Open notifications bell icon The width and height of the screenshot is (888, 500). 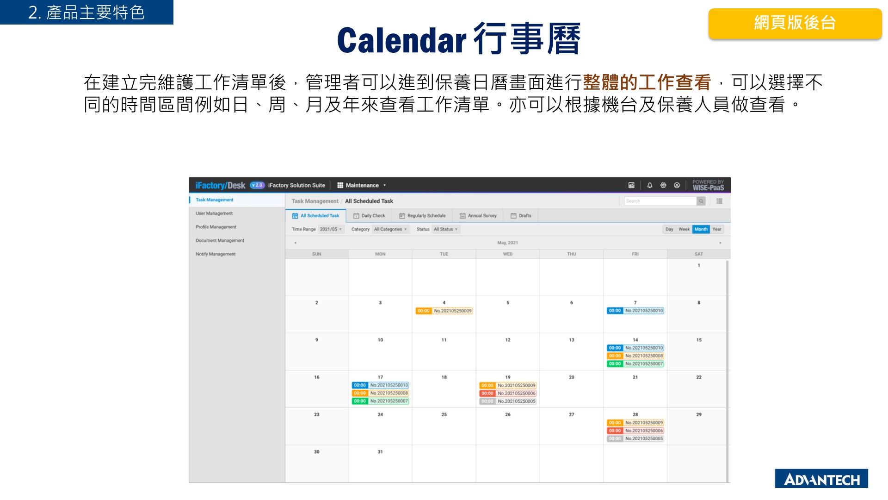coord(649,185)
